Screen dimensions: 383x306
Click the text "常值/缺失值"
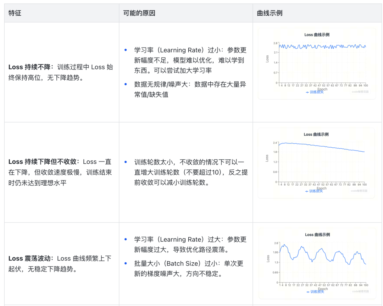pos(151,95)
